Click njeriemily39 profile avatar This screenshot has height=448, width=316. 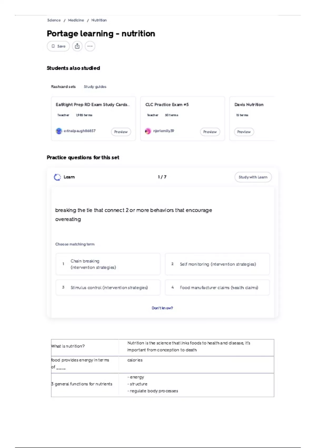(148, 131)
